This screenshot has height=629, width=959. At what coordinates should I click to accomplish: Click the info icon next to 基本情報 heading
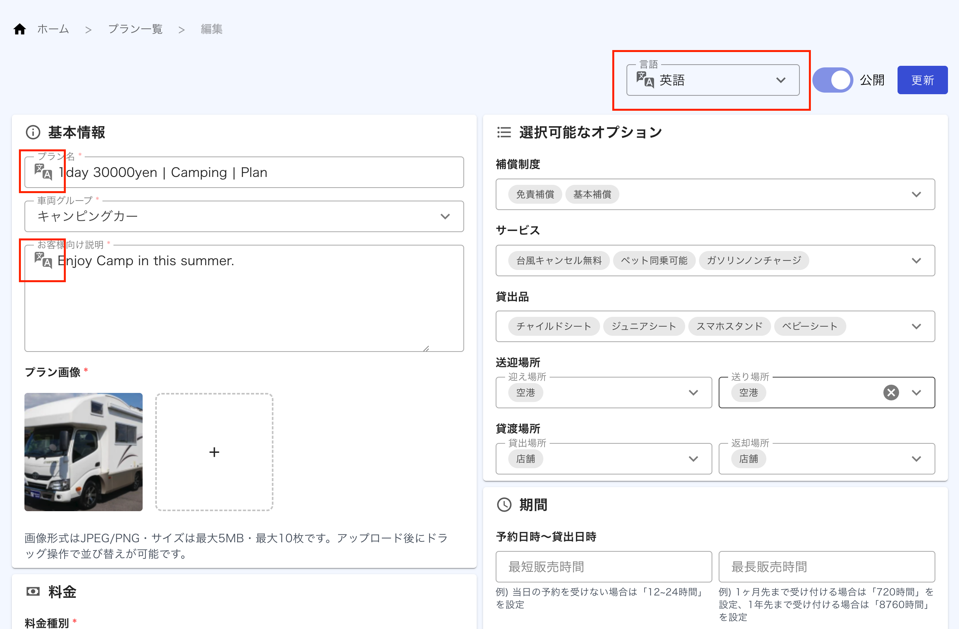(33, 132)
